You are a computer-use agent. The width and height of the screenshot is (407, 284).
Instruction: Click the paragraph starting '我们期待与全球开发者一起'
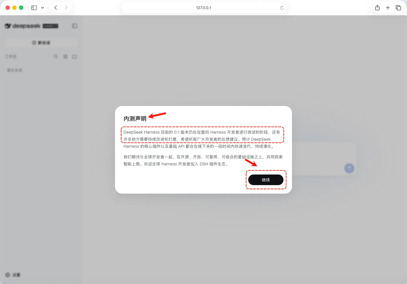point(203,160)
